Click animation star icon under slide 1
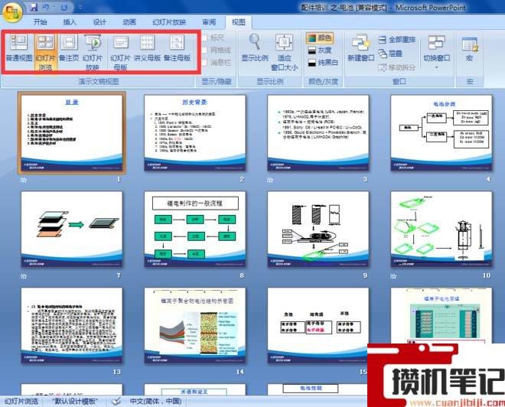Image resolution: width=505 pixels, height=407 pixels. point(24,180)
